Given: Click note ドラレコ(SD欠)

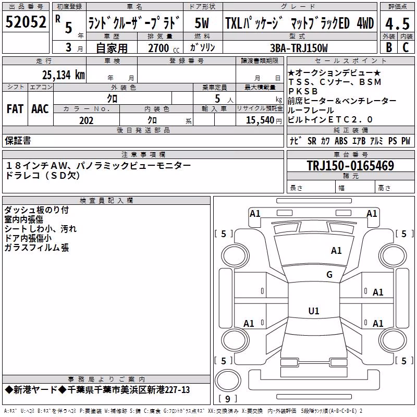Looking at the screenshot, I should (x=43, y=175).
